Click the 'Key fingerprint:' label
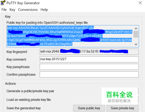145x112 pixels. (x=17, y=52)
